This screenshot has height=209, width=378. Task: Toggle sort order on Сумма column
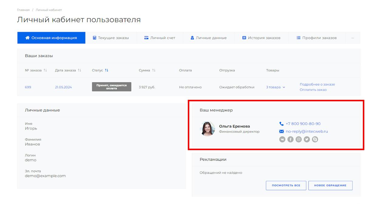click(x=154, y=70)
